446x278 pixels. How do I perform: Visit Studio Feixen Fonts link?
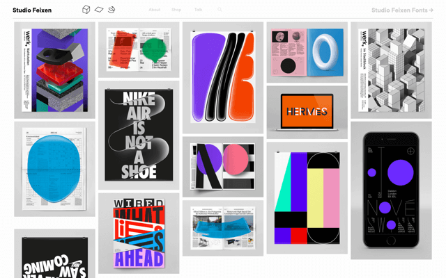[402, 10]
